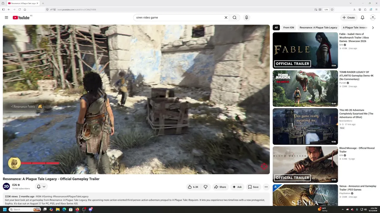Ask about this video
The image size is (380, 213).
(x=237, y=187)
